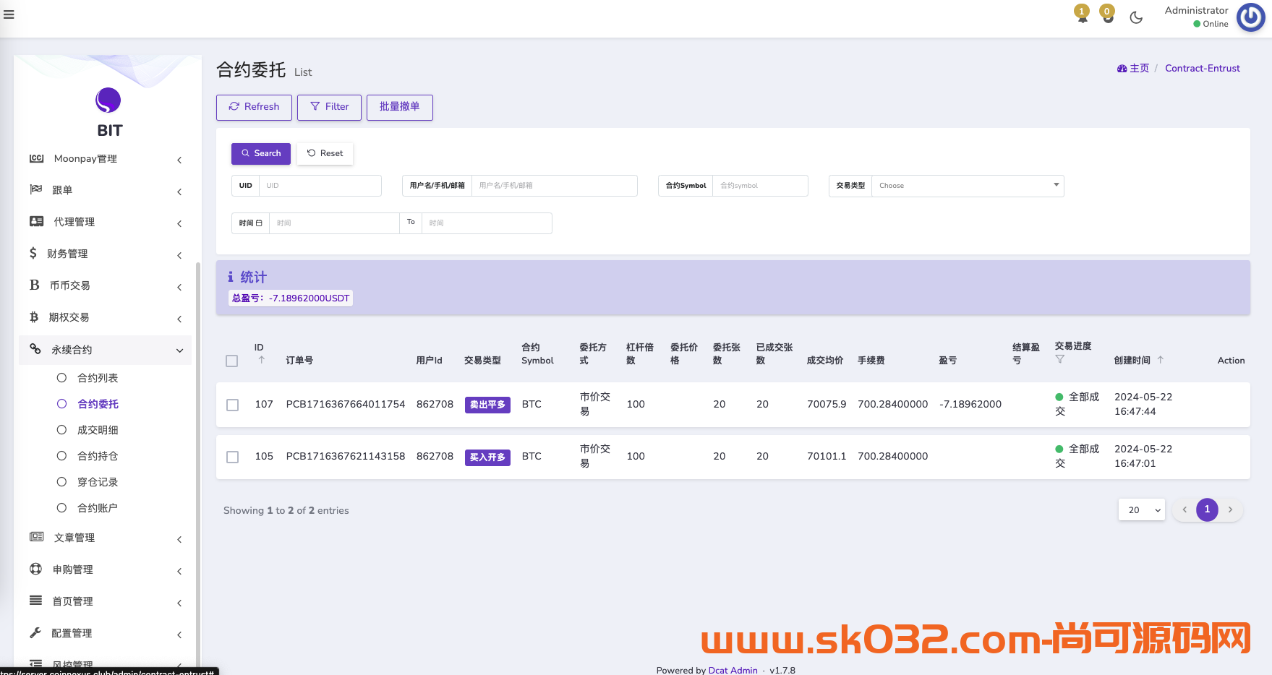Click the 代理管理 card icon
Image resolution: width=1272 pixels, height=675 pixels.
point(36,221)
